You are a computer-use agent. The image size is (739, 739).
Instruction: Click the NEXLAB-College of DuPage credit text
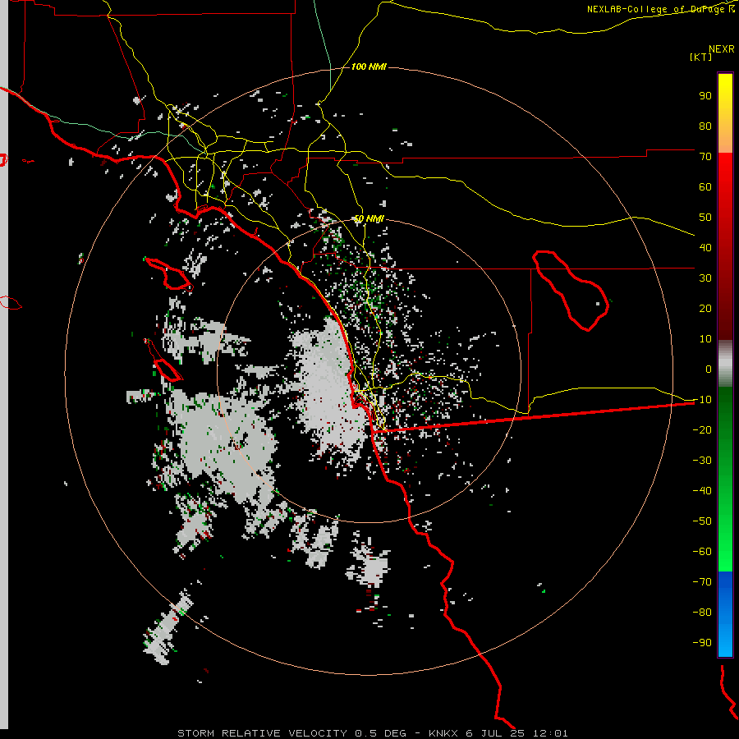click(661, 9)
